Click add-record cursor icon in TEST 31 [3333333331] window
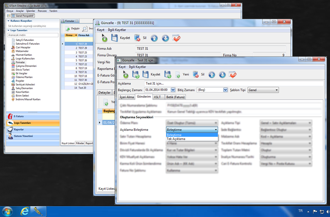 click(x=104, y=38)
